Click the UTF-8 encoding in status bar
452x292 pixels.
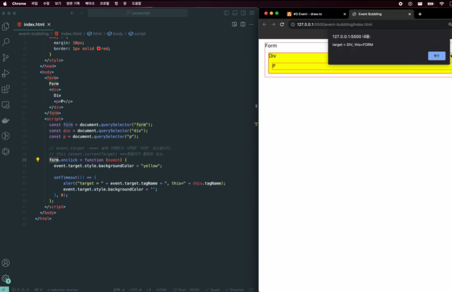point(136,290)
